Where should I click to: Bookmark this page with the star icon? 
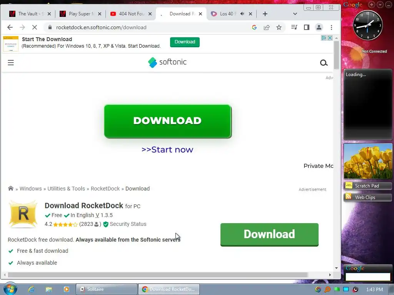(279, 27)
